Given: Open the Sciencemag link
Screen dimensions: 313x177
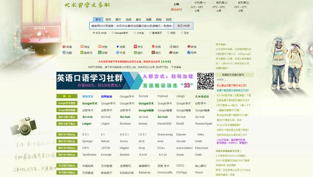Looking at the screenshot, I should click(165, 134).
